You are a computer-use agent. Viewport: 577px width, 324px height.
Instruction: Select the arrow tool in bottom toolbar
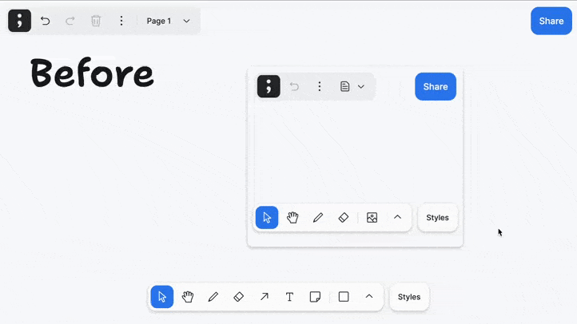[x=265, y=297]
